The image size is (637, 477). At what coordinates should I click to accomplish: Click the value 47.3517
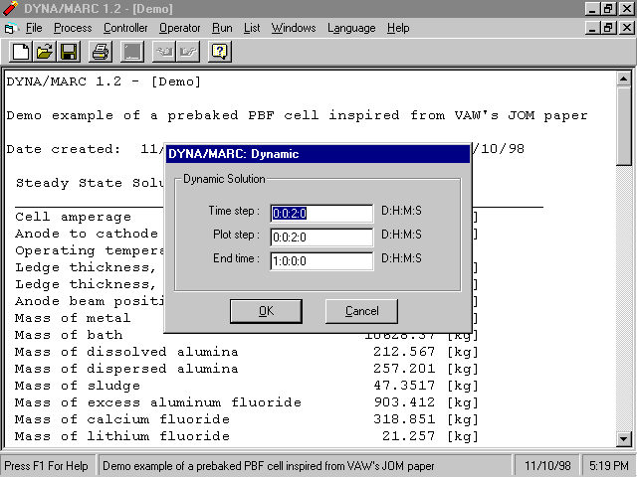coord(404,386)
